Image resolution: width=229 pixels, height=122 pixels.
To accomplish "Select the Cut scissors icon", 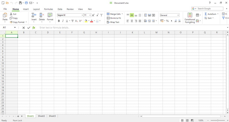I will point(11,14).
